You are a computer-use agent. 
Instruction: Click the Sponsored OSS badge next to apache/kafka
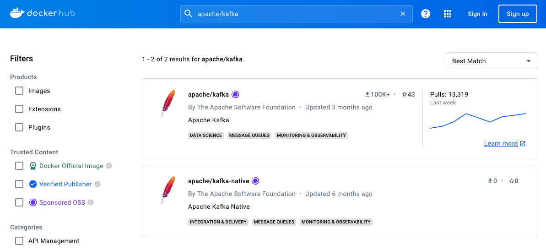point(235,94)
